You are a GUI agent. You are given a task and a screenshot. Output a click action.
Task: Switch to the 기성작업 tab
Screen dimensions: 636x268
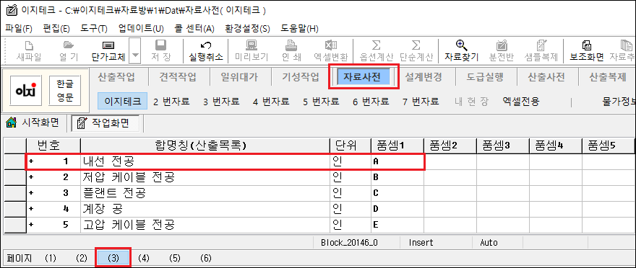[x=301, y=77]
